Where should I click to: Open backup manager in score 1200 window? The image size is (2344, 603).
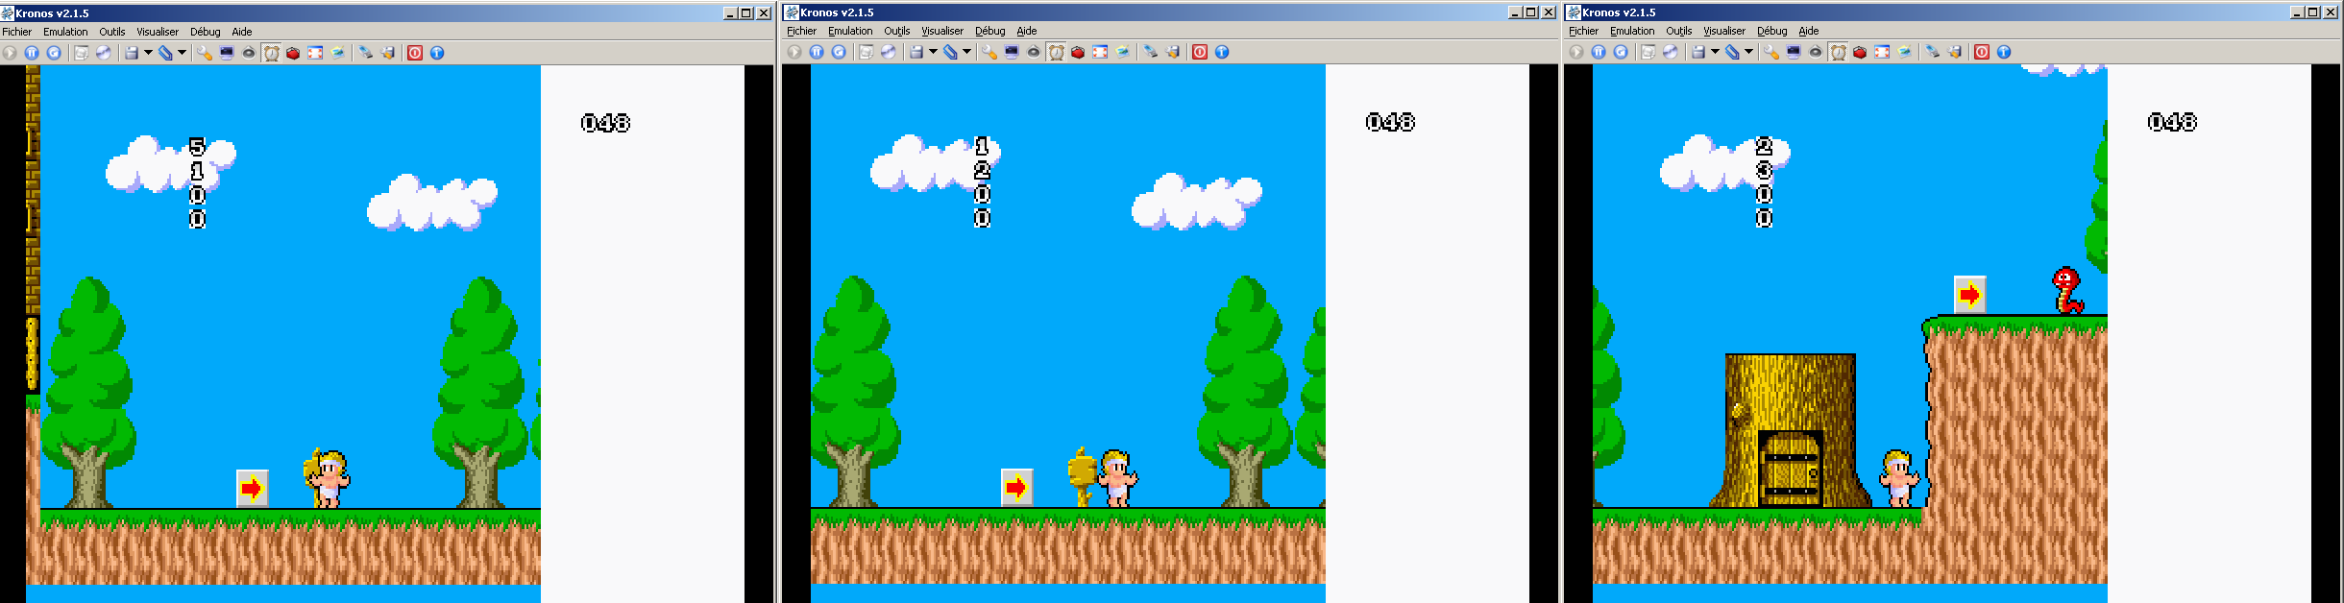(1173, 52)
